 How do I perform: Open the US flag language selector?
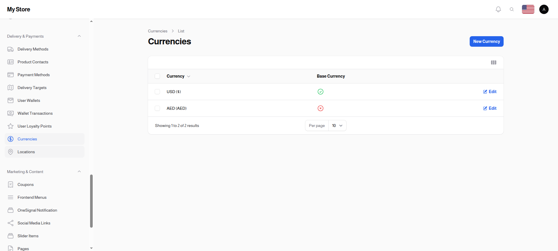(x=528, y=9)
